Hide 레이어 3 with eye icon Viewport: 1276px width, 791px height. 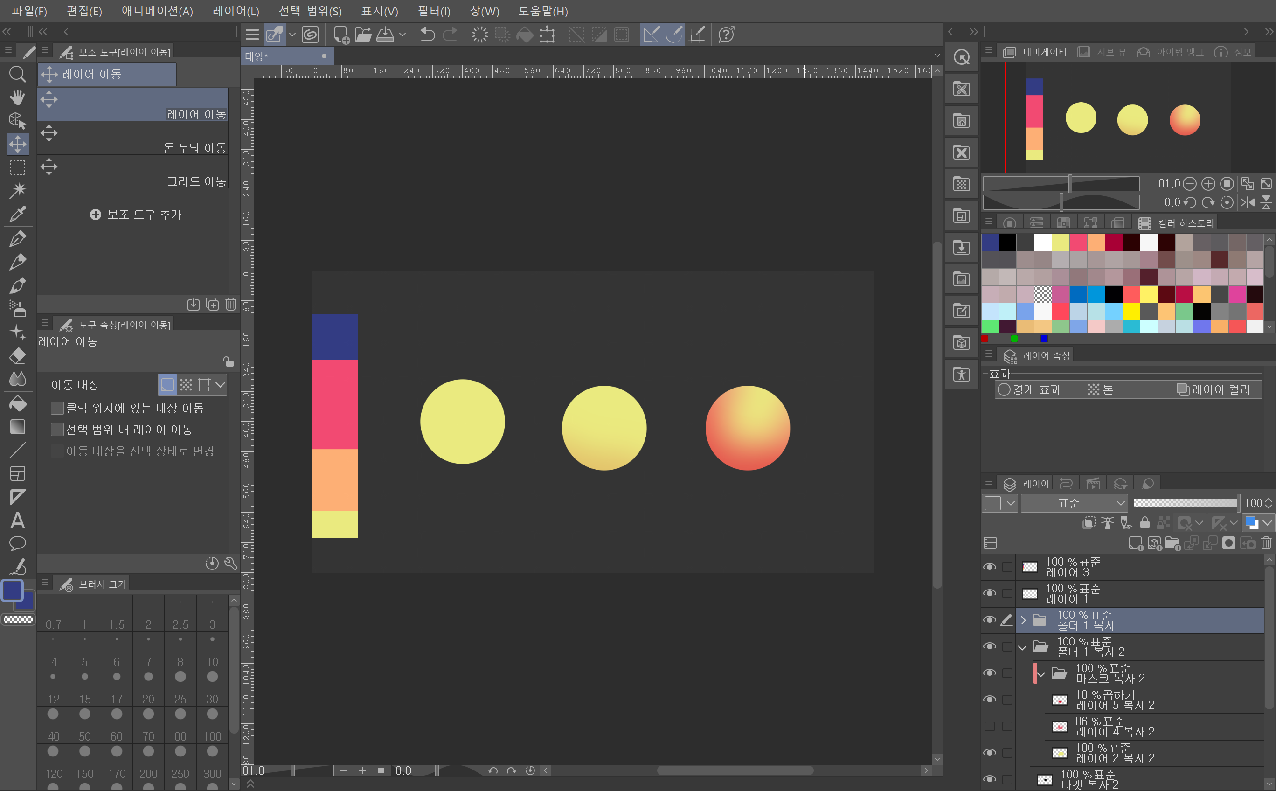tap(989, 567)
